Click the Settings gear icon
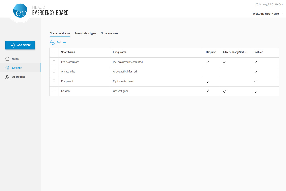Viewport: 286px width, 191px height. [7, 68]
